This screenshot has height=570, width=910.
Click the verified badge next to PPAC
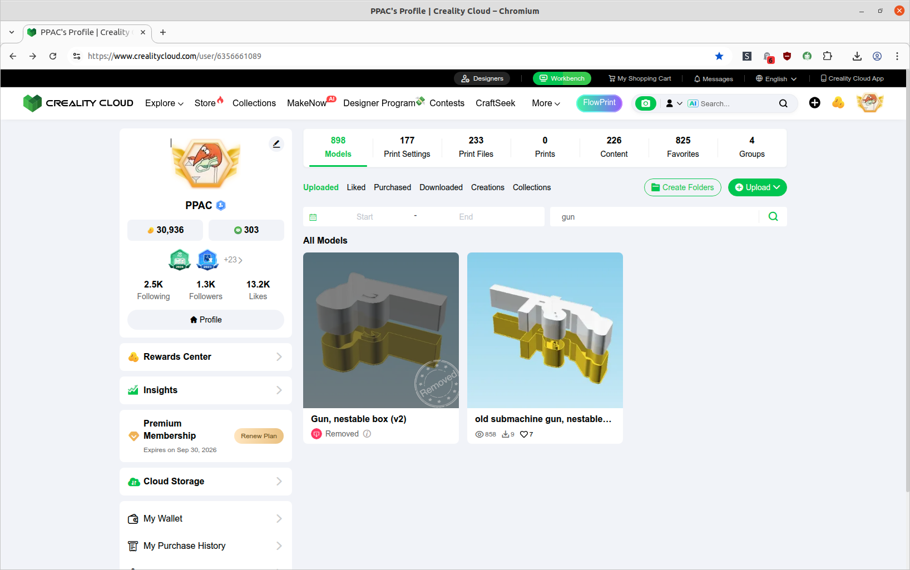point(221,205)
